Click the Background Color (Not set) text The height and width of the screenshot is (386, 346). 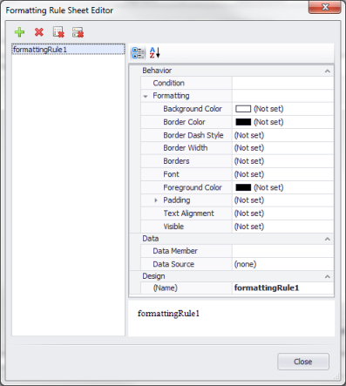268,109
